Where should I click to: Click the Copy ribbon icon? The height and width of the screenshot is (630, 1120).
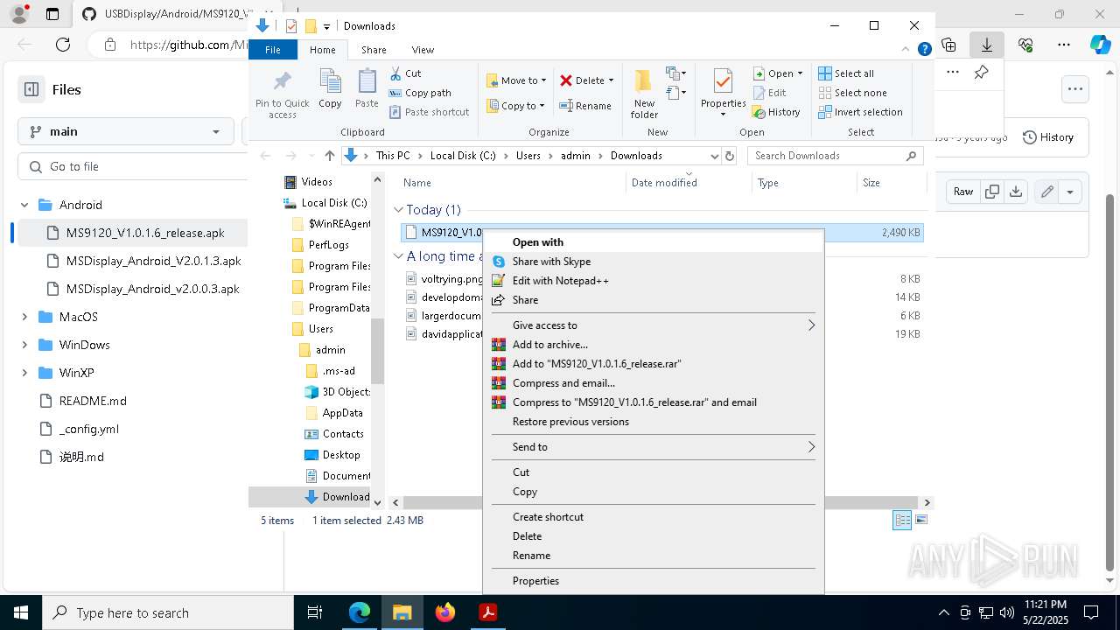tap(330, 88)
